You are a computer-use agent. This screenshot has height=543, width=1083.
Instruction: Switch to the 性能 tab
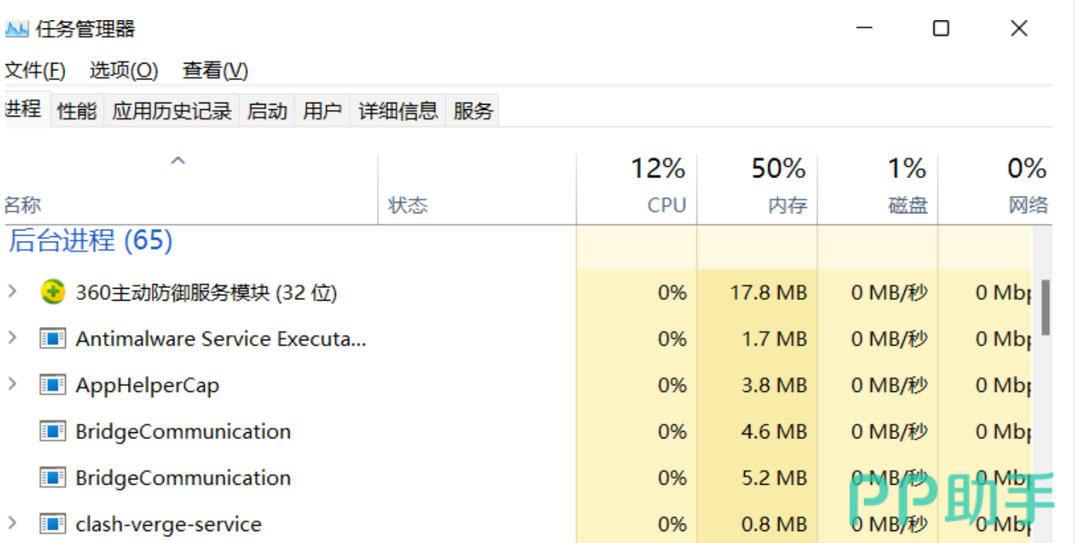click(x=77, y=111)
